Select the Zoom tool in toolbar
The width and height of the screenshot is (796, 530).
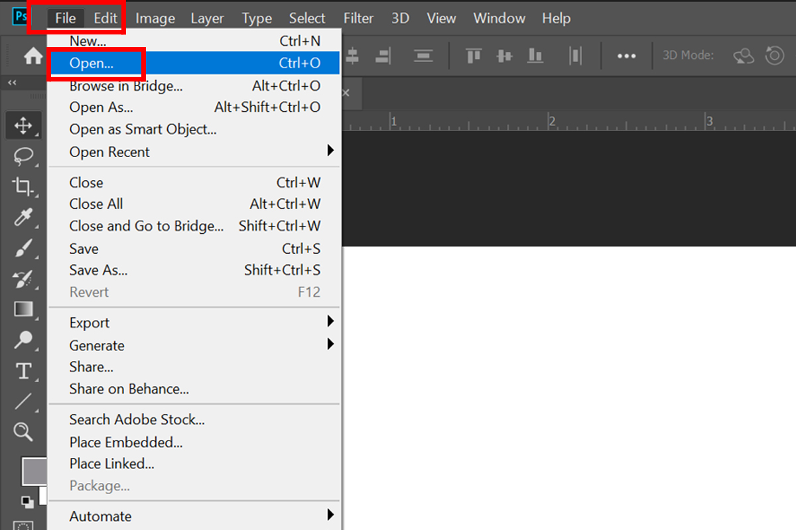click(x=23, y=433)
